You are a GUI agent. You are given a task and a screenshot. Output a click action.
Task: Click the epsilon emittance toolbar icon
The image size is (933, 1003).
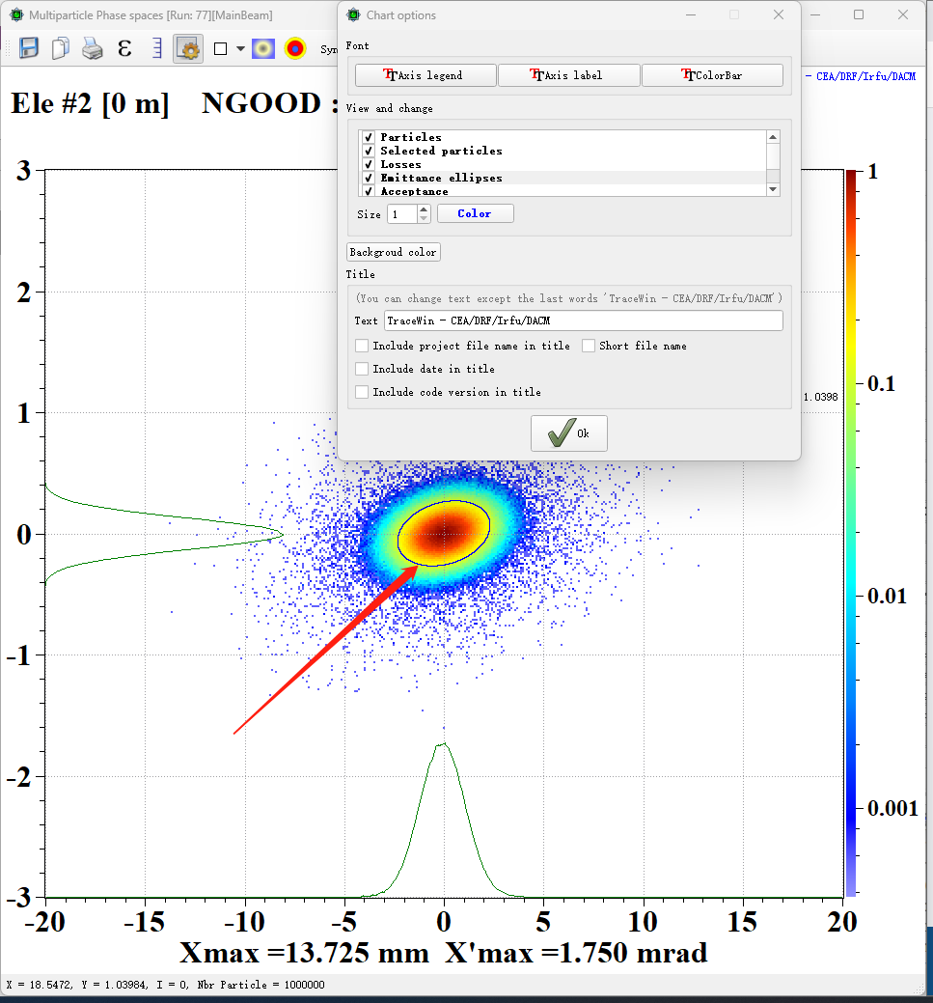(x=124, y=48)
